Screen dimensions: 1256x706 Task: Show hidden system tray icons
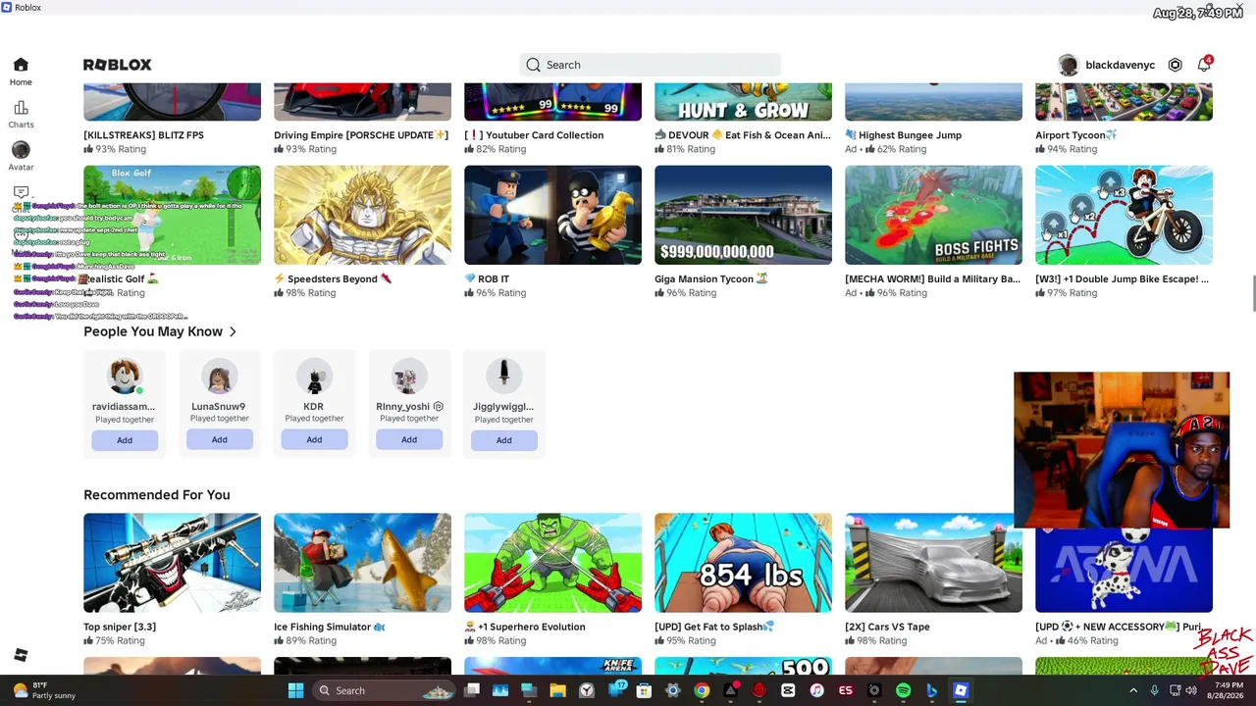click(x=1133, y=691)
